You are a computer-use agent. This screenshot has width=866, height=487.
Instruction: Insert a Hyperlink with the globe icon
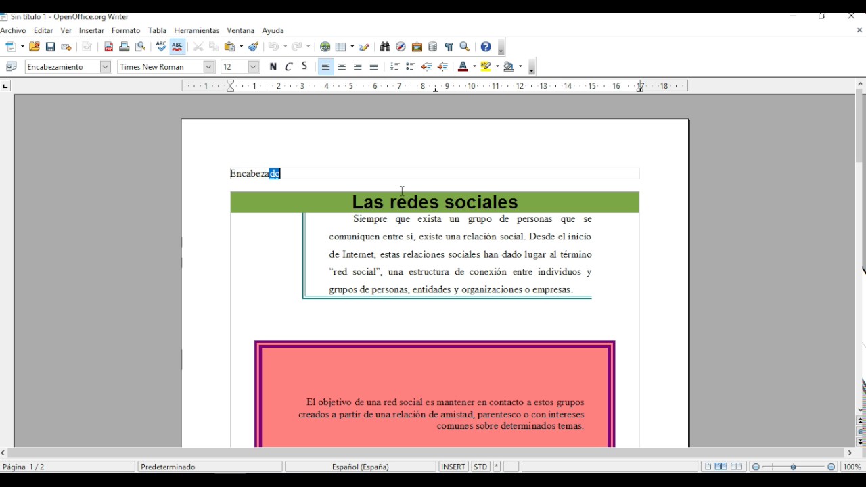click(x=325, y=47)
